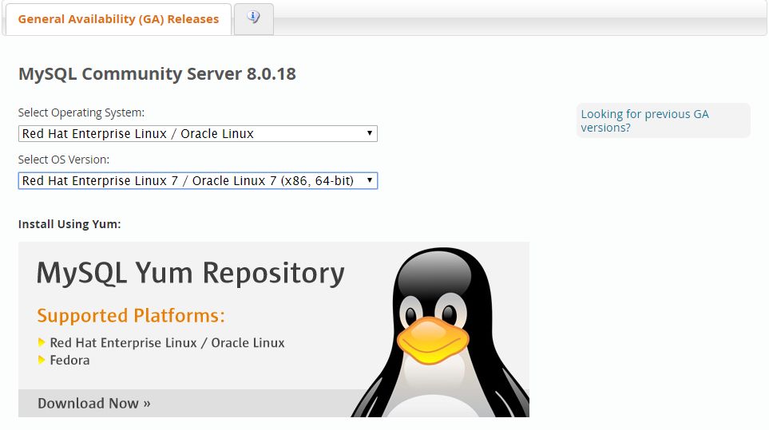Screen dimensions: 769x430
Task: Open the General Availability (GA) Releases tab
Action: (118, 19)
